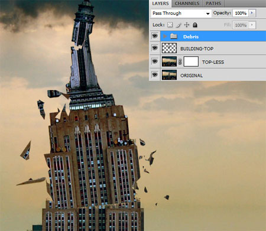This screenshot has height=231, width=266.
Task: Toggle lock image pixels brush icon
Action: [x=179, y=25]
